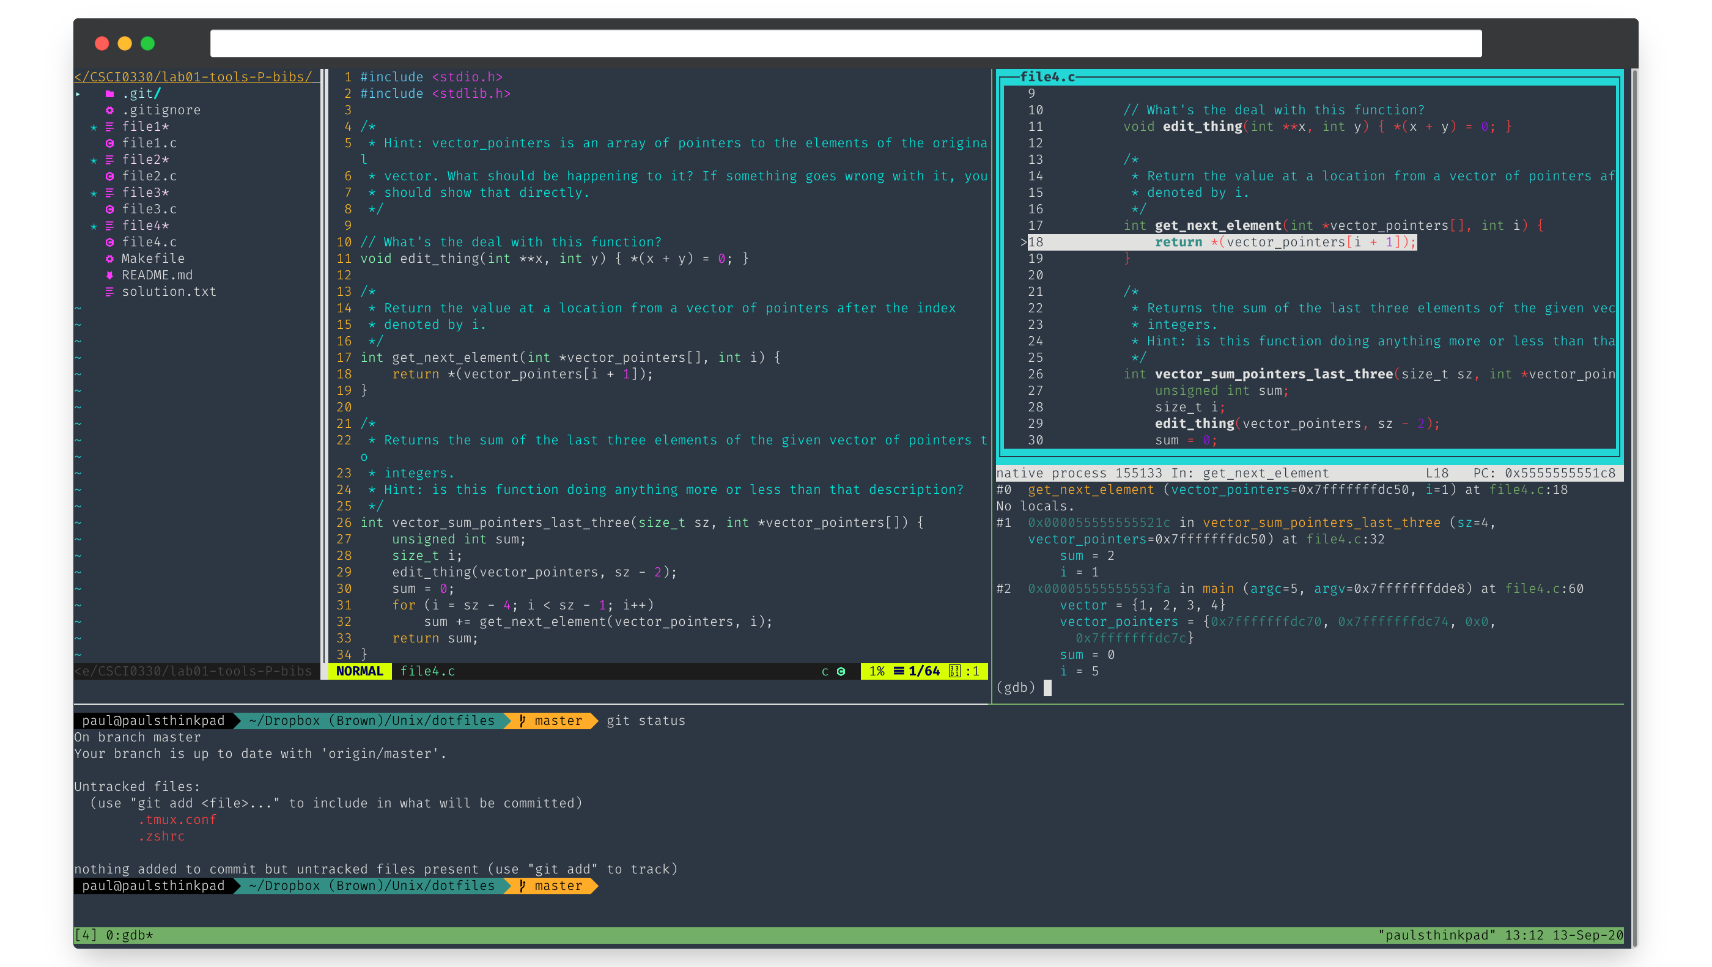This screenshot has width=1712, height=967.
Task: Click the edit_thing function definition on line 11
Action: [x=555, y=259]
